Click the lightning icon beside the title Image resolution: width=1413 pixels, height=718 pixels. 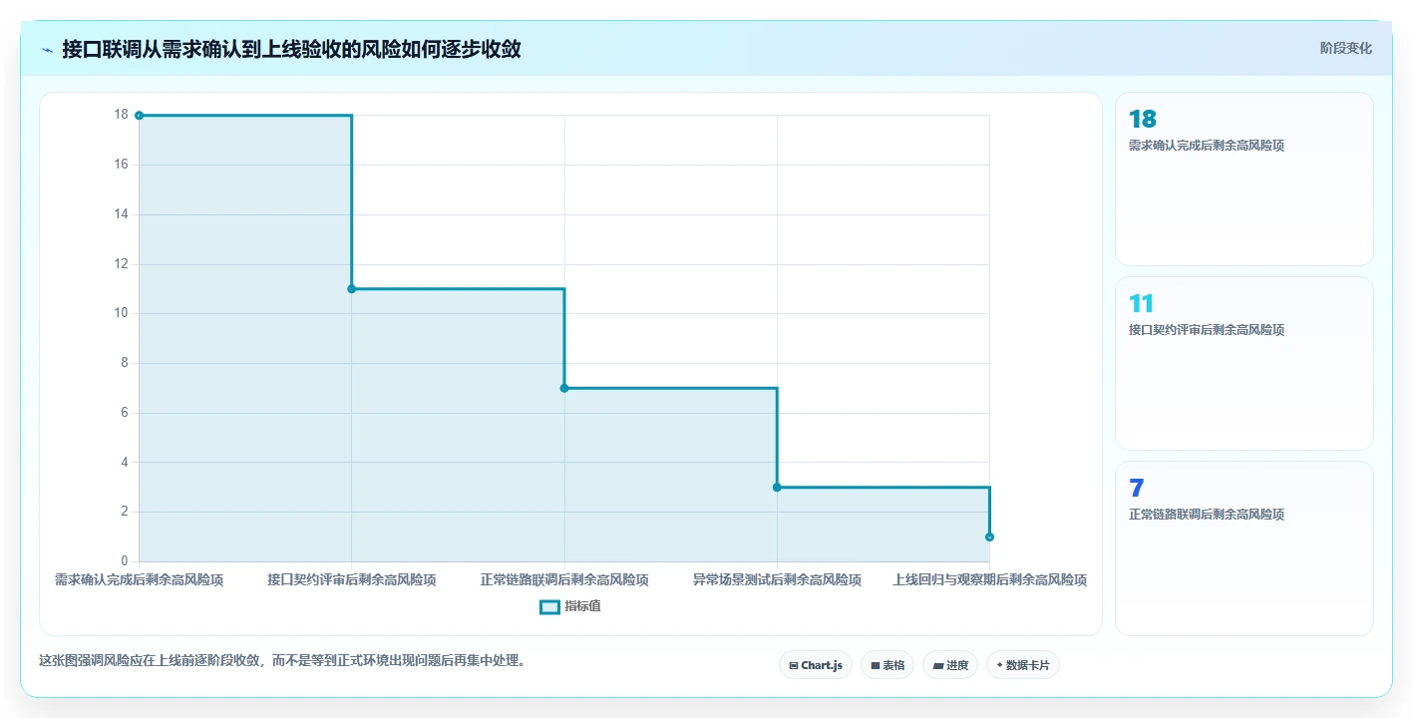pyautogui.click(x=47, y=49)
